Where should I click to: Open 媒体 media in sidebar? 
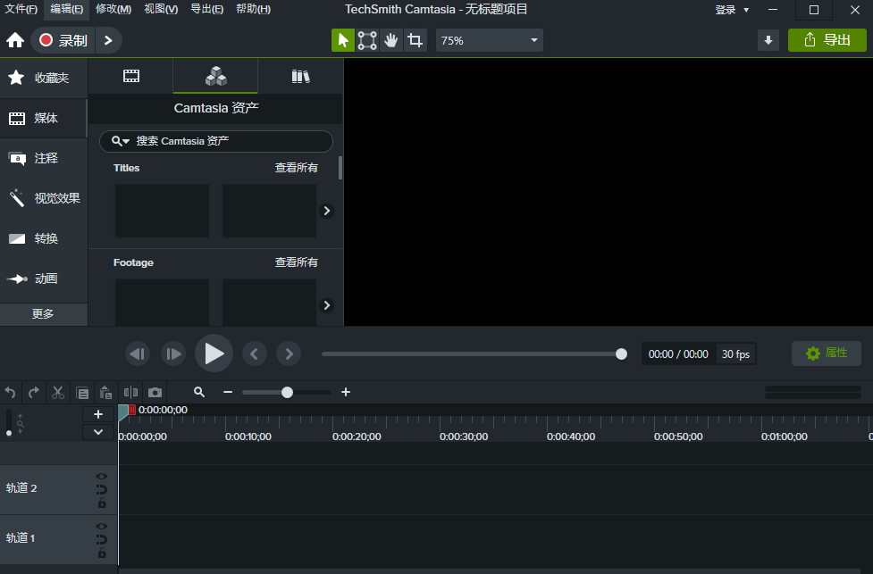44,118
